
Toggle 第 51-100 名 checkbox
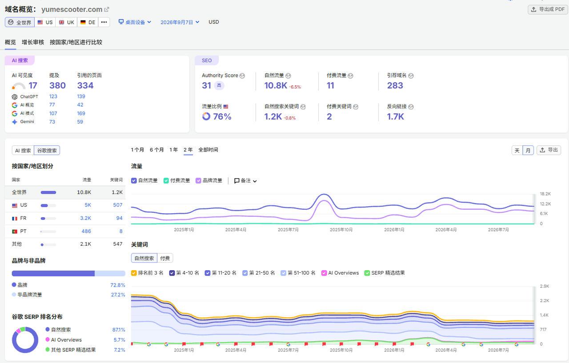point(284,273)
